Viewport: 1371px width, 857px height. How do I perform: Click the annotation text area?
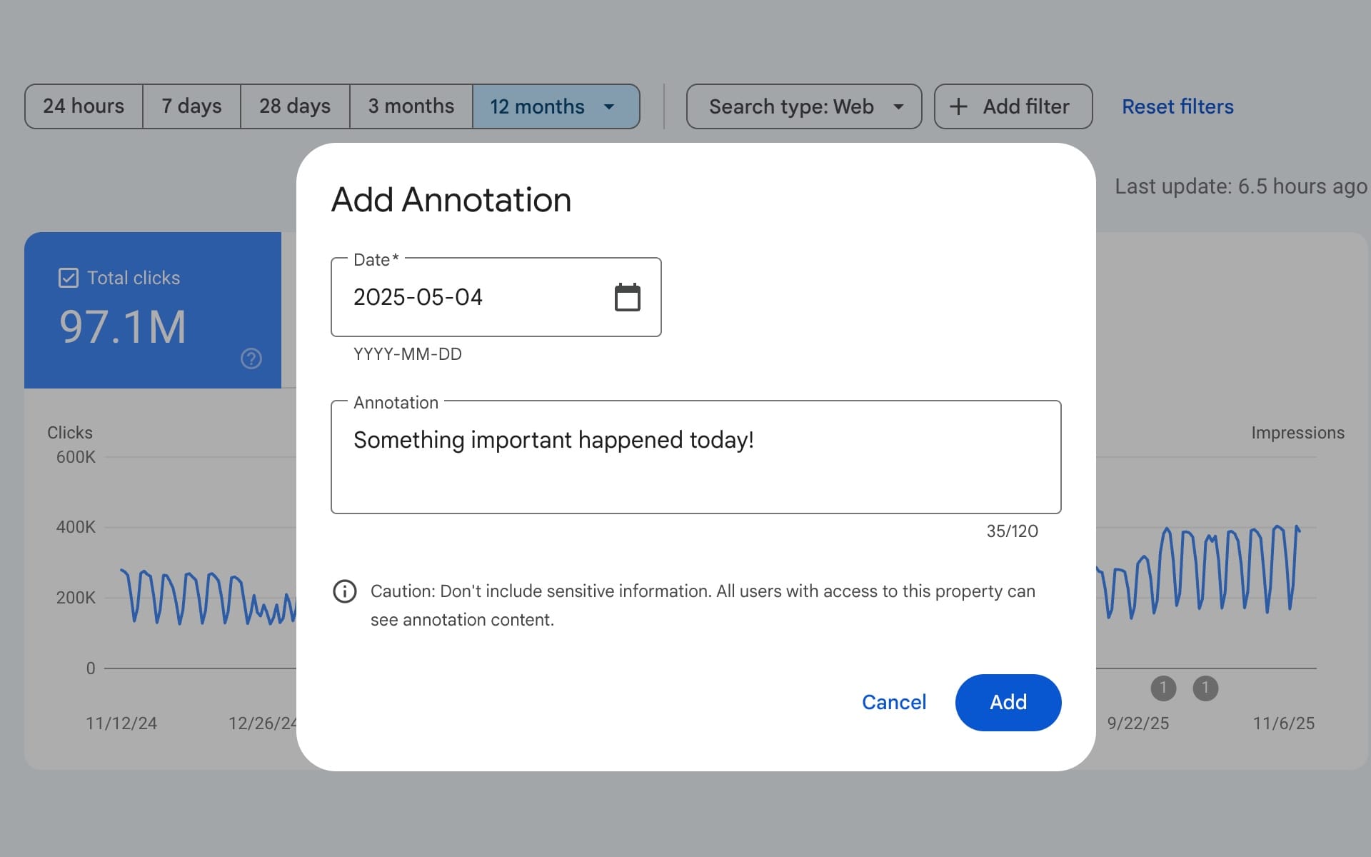696,457
